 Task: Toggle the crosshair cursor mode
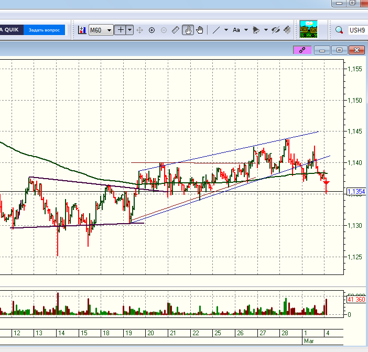(121, 30)
